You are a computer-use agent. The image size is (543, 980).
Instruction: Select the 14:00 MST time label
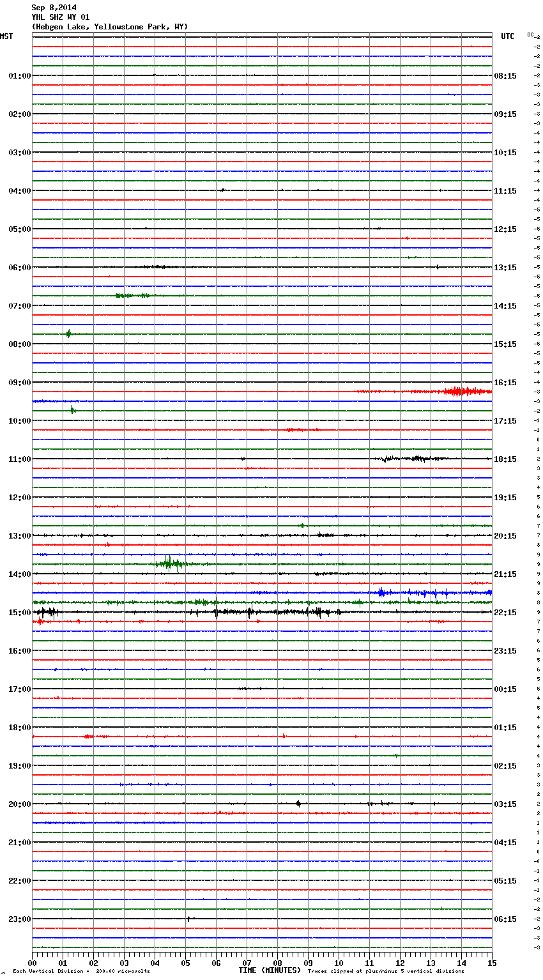(x=19, y=574)
